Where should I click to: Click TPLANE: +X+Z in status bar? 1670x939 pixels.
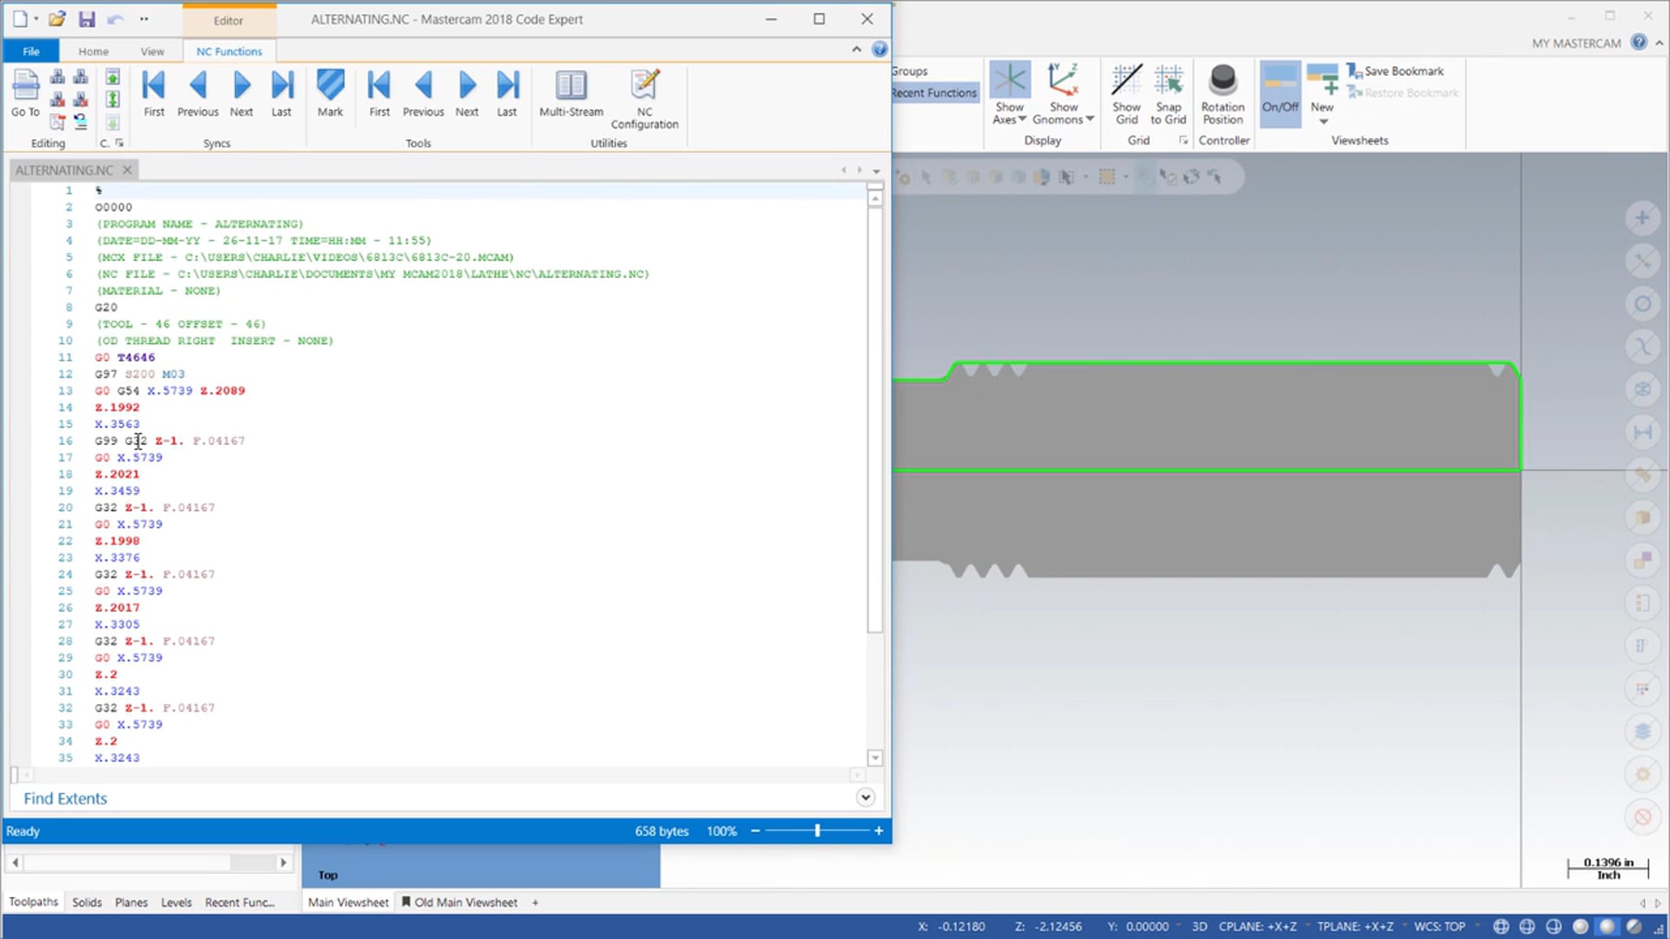[x=1354, y=927]
